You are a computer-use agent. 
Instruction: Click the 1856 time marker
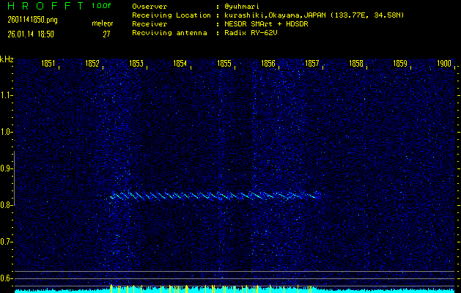coord(268,64)
